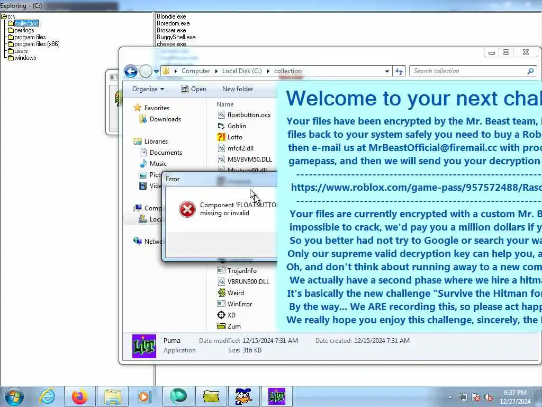
Task: Switch to the yellow folder taskbar app
Action: (211, 396)
